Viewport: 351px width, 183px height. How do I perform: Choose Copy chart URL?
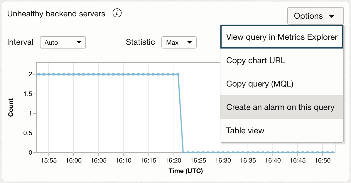click(x=281, y=61)
